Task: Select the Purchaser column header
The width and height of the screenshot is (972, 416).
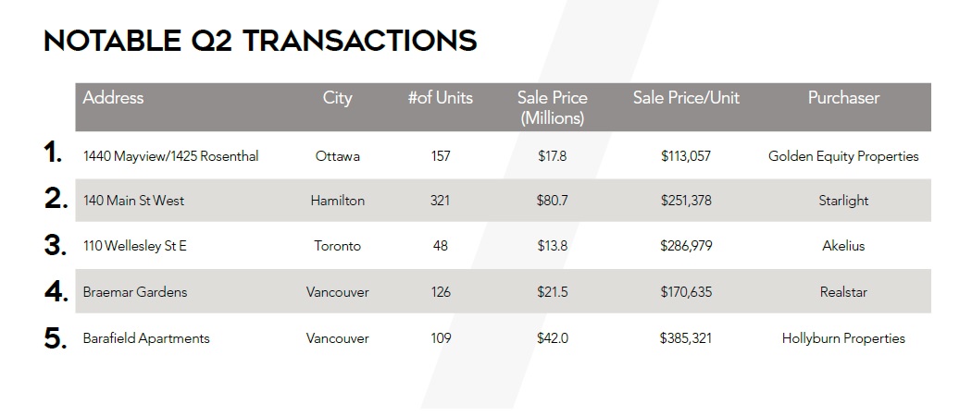Action: point(843,98)
